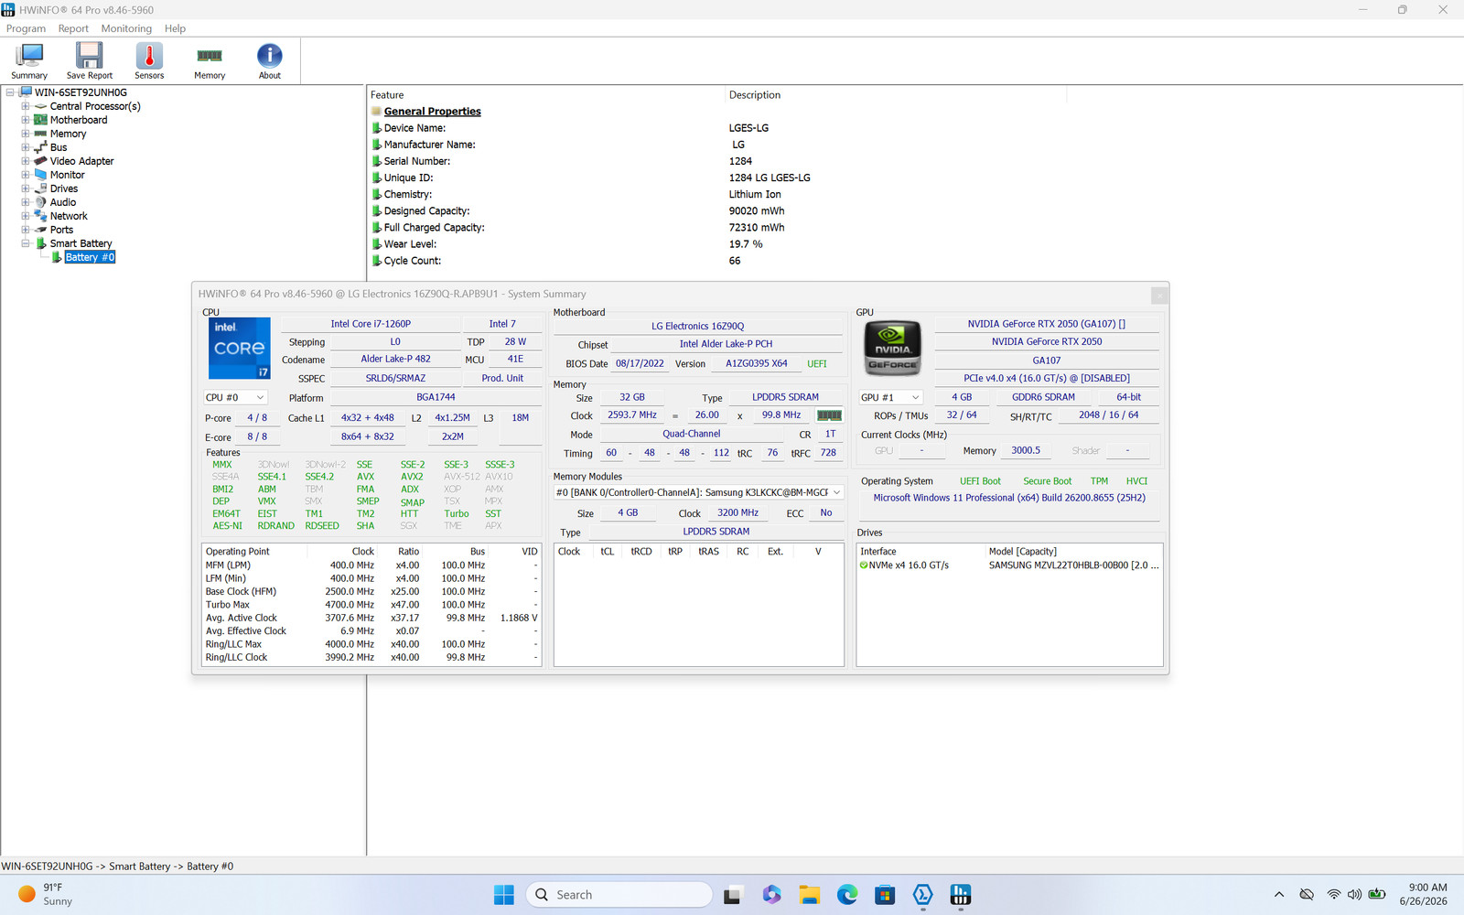Click the battery tray icon
Screen dimensions: 1464x915
click(1376, 895)
